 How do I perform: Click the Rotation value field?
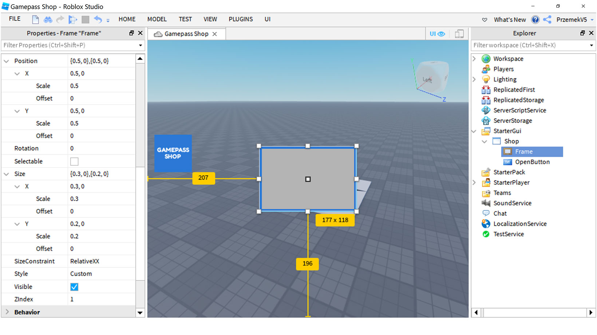tap(102, 149)
